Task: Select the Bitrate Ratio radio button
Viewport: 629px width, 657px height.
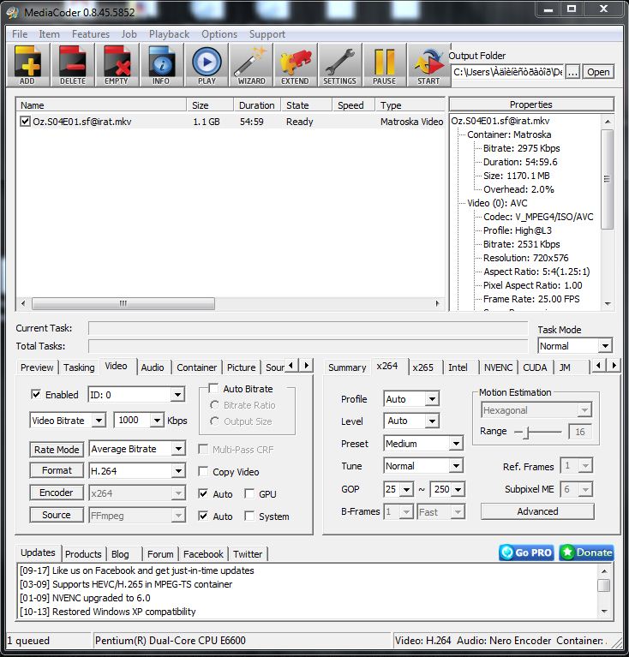Action: click(214, 405)
